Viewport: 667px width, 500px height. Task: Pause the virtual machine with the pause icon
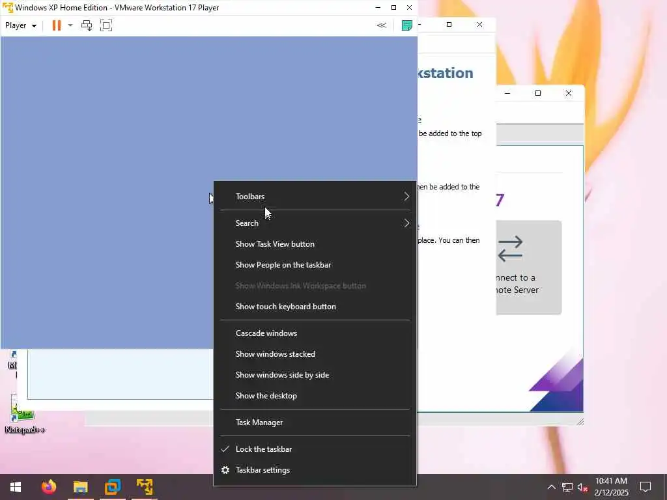click(56, 25)
